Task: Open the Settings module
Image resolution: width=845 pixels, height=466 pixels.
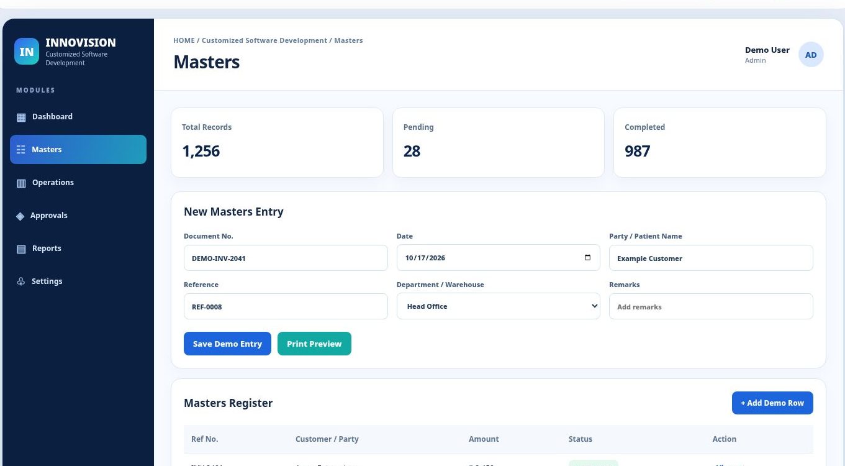Action: [78, 281]
